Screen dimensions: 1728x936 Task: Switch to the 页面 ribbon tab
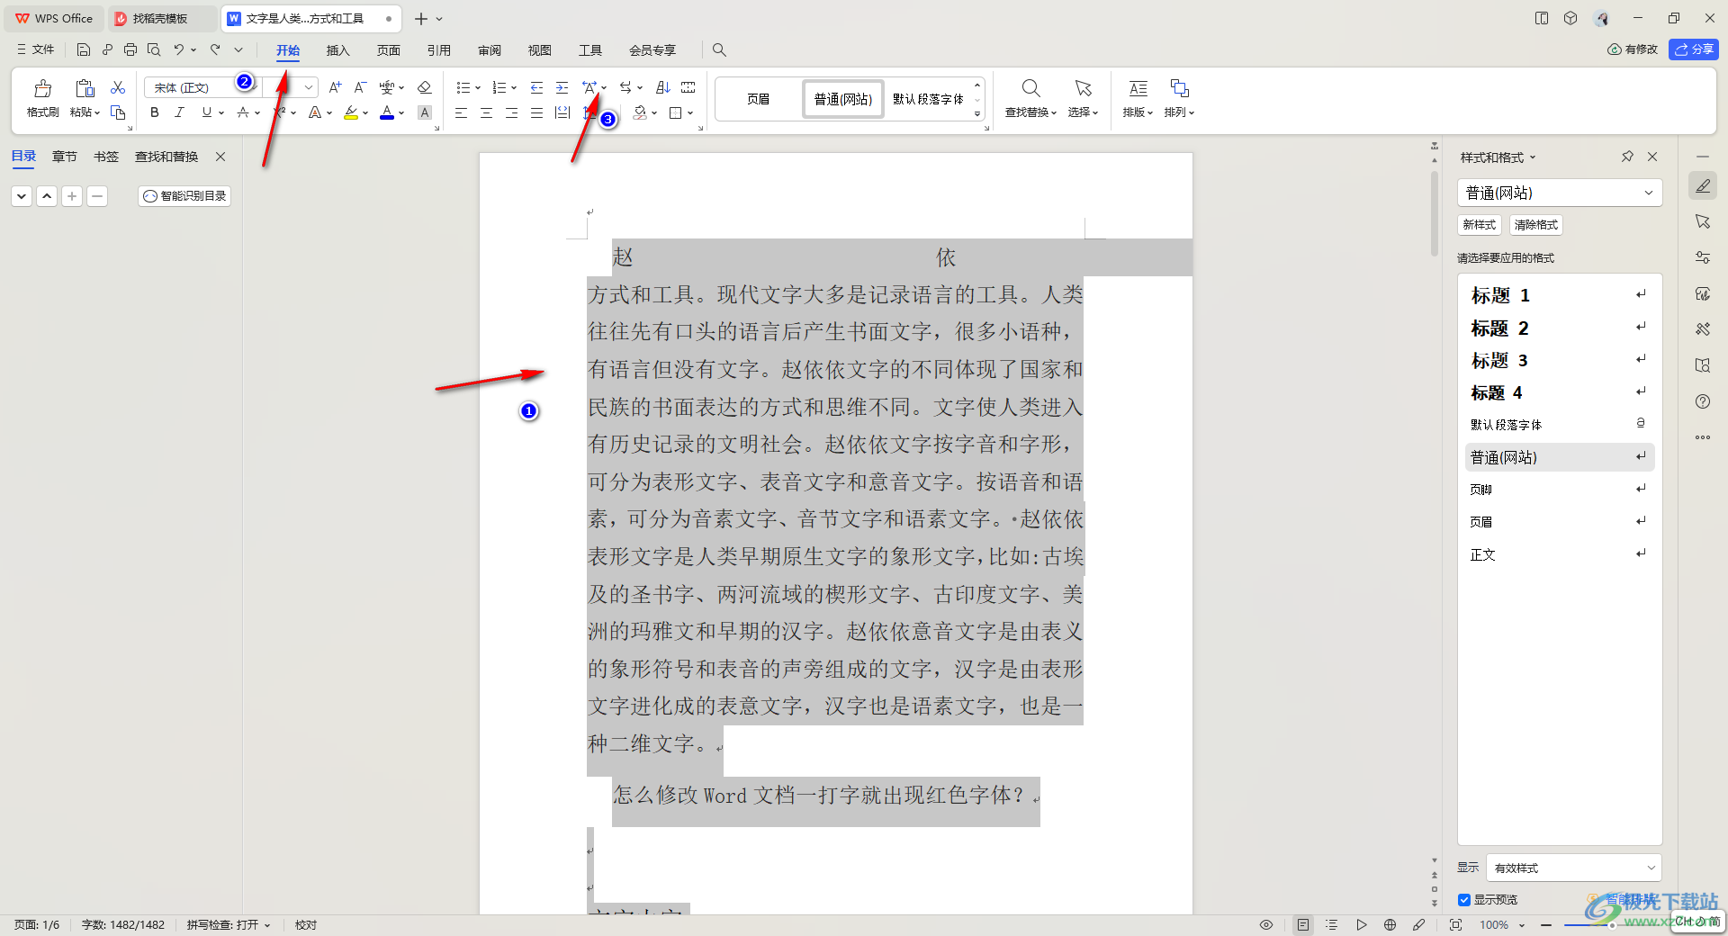pyautogui.click(x=389, y=50)
